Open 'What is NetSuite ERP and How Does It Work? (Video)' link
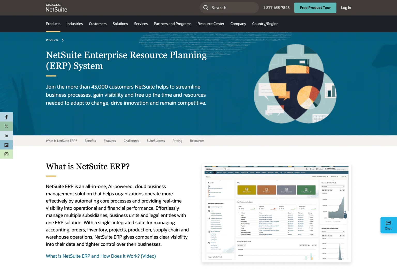The image size is (397, 271). coord(101,256)
